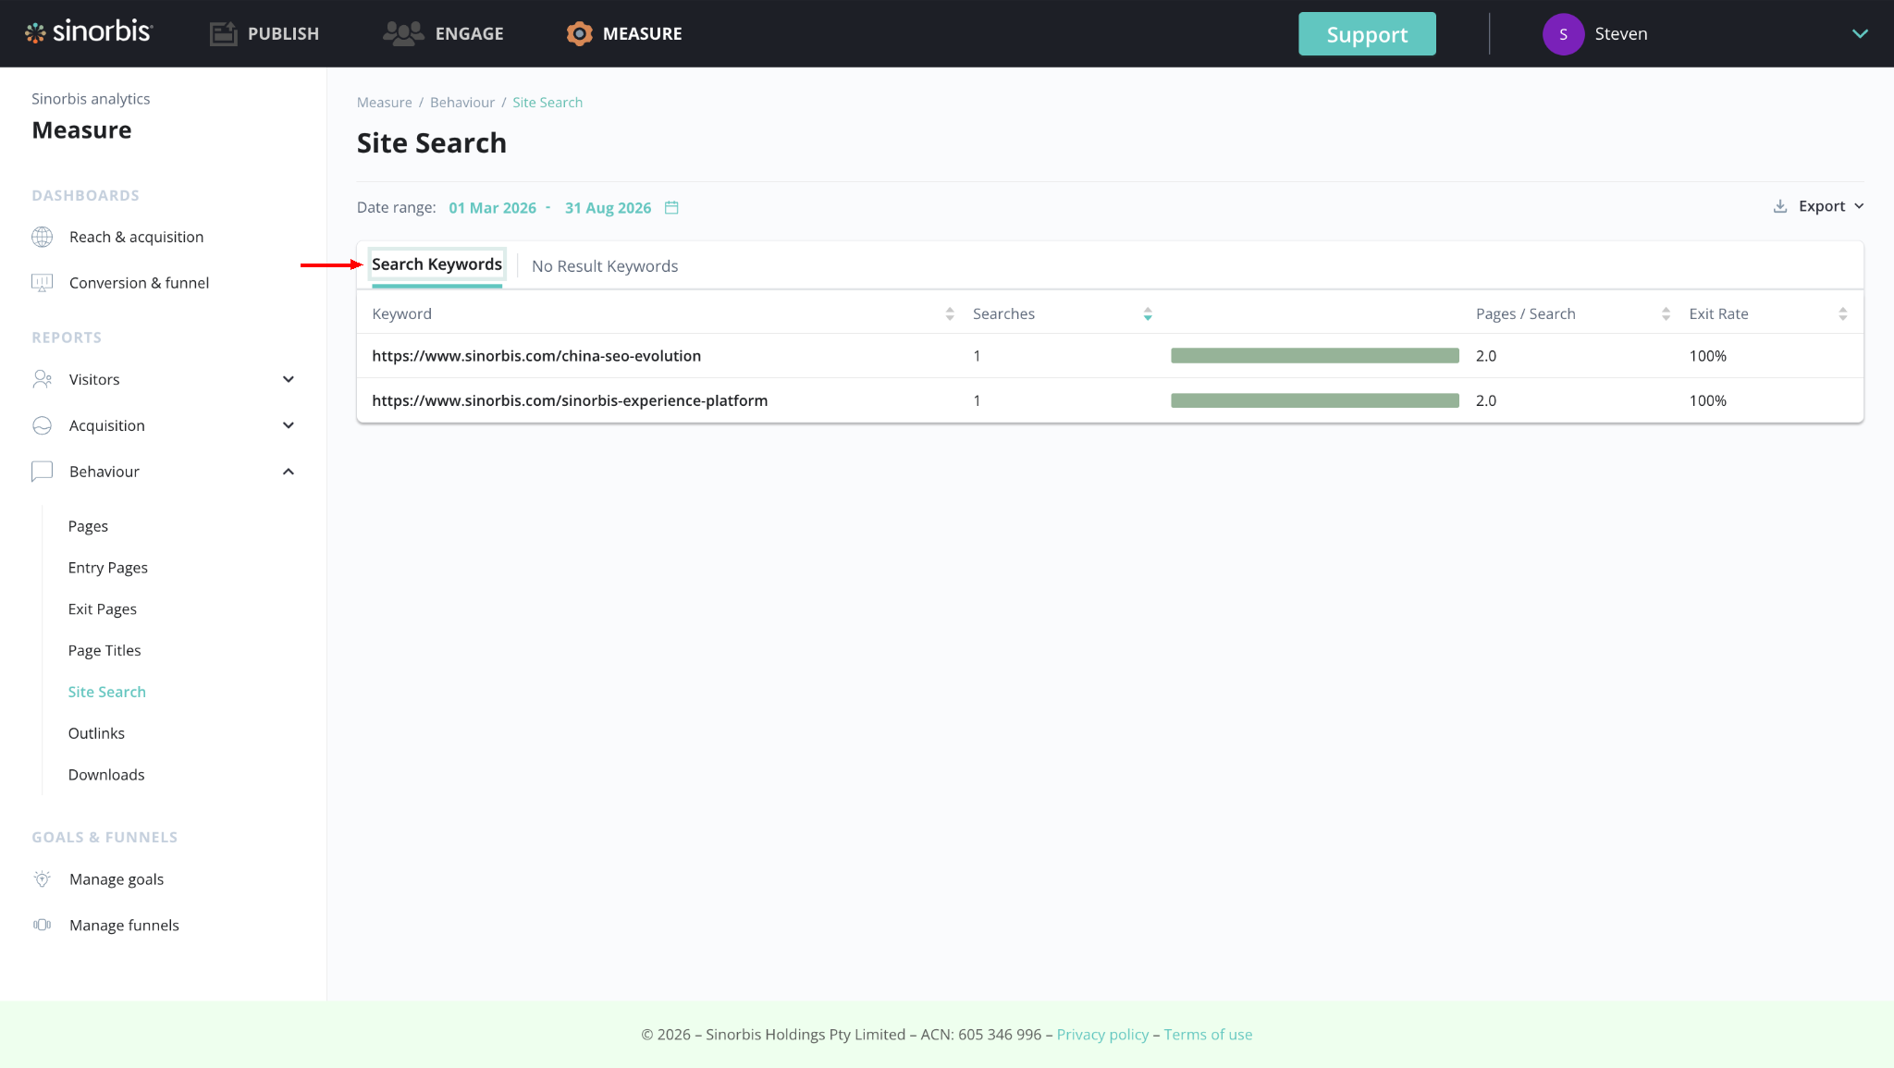This screenshot has height=1068, width=1894.
Task: Click the sinorbis-experience-platform searches bar
Action: coord(1315,400)
